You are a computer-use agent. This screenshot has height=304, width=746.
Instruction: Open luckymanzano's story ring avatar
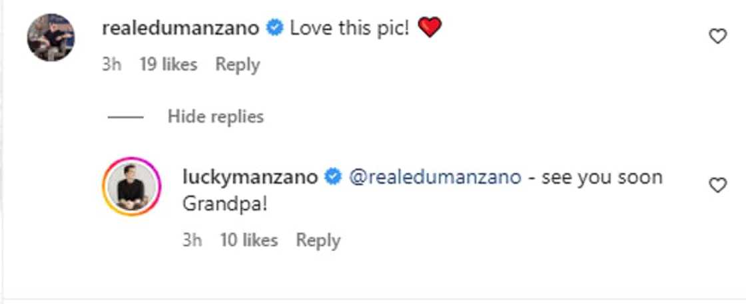pos(130,186)
